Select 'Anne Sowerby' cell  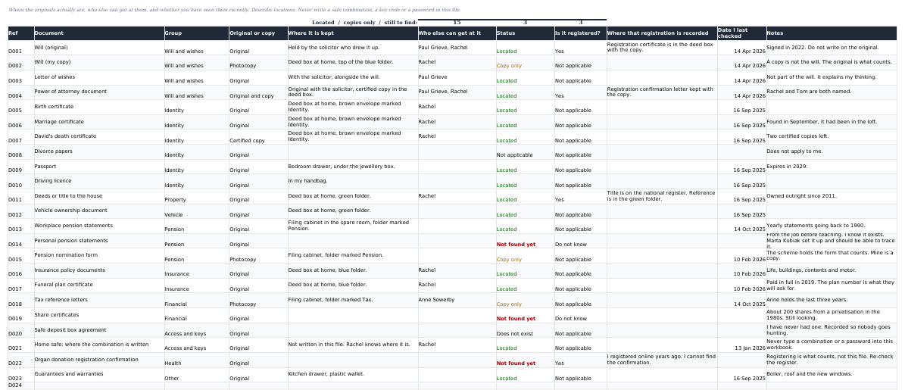pos(457,301)
